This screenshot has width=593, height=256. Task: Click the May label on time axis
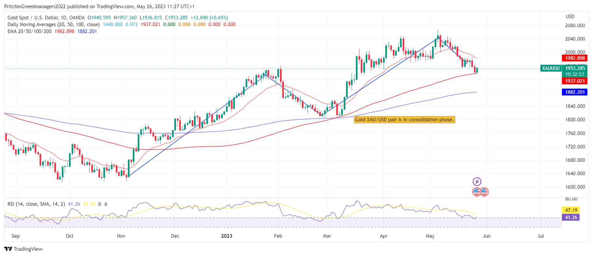point(430,236)
